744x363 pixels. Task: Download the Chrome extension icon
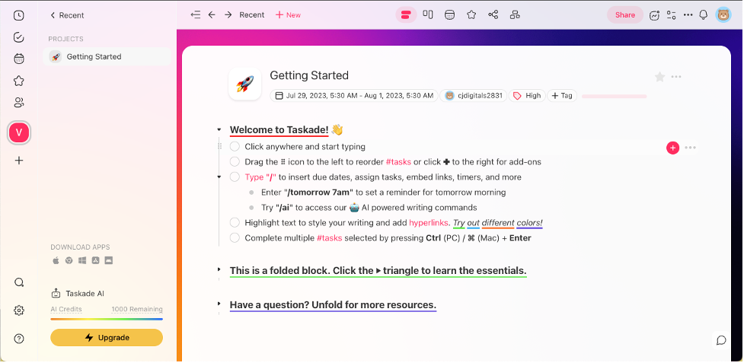[69, 260]
